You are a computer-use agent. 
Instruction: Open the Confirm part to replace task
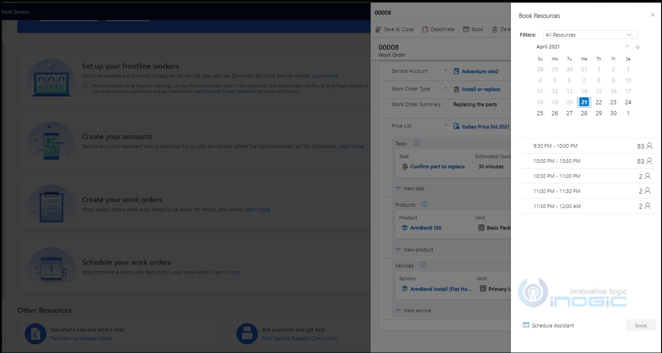tap(438, 167)
